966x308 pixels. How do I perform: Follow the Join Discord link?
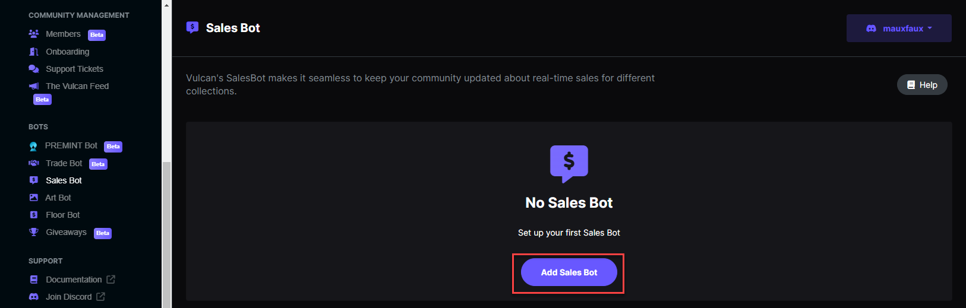pyautogui.click(x=68, y=297)
